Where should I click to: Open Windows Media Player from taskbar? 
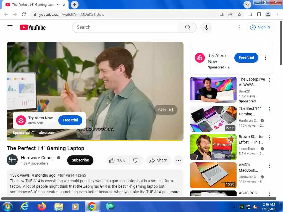click(x=75, y=206)
